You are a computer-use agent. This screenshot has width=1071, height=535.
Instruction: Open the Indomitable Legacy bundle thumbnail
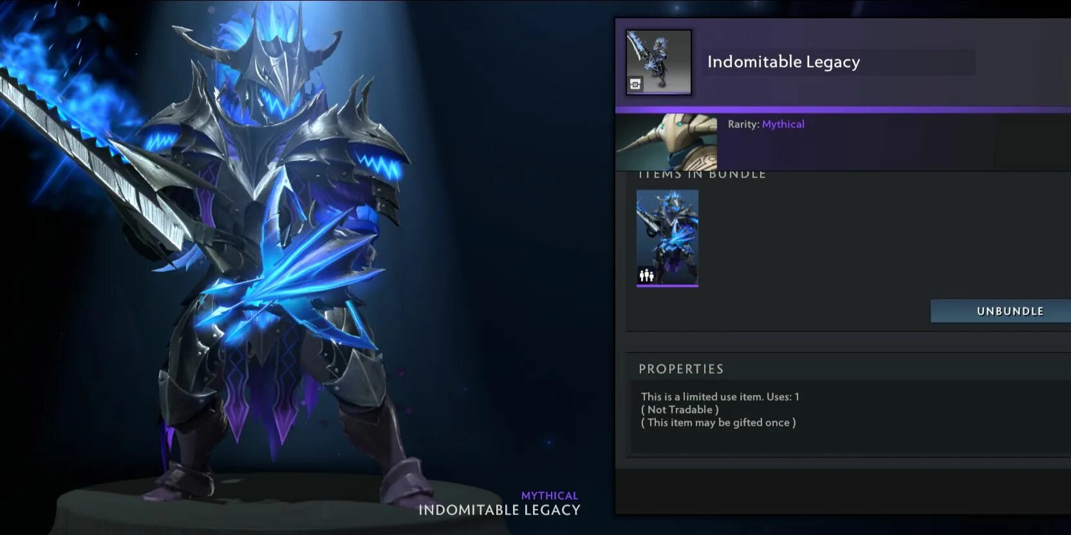coord(659,62)
